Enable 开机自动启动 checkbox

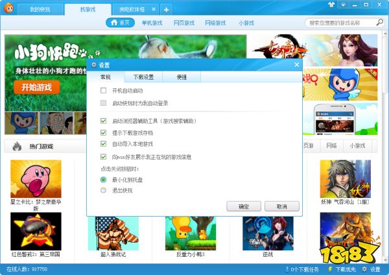[x=104, y=91]
